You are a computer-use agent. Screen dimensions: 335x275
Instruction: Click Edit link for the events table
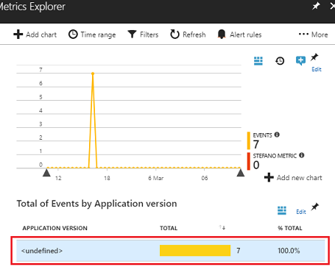coord(301,212)
